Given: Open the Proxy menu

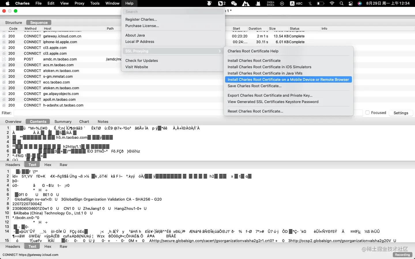Looking at the screenshot, I should click(x=79, y=3).
